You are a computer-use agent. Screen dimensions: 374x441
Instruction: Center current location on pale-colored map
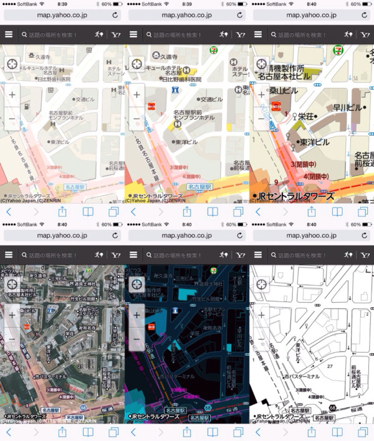tap(12, 64)
